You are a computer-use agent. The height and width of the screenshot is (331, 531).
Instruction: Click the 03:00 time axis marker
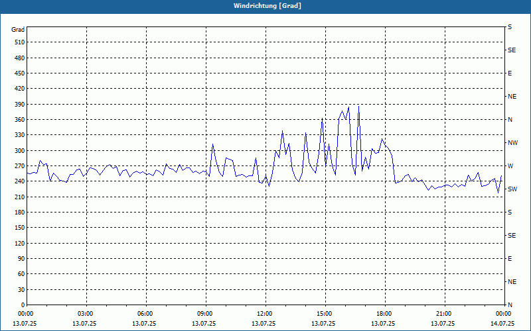(x=86, y=314)
